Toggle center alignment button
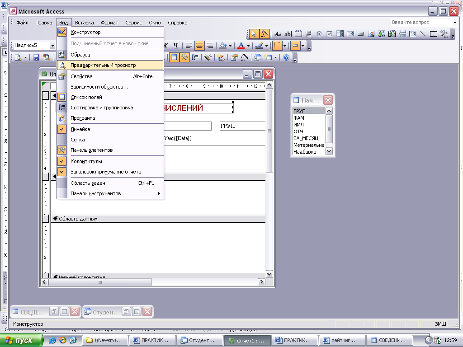This screenshot has width=463, height=347. click(199, 46)
